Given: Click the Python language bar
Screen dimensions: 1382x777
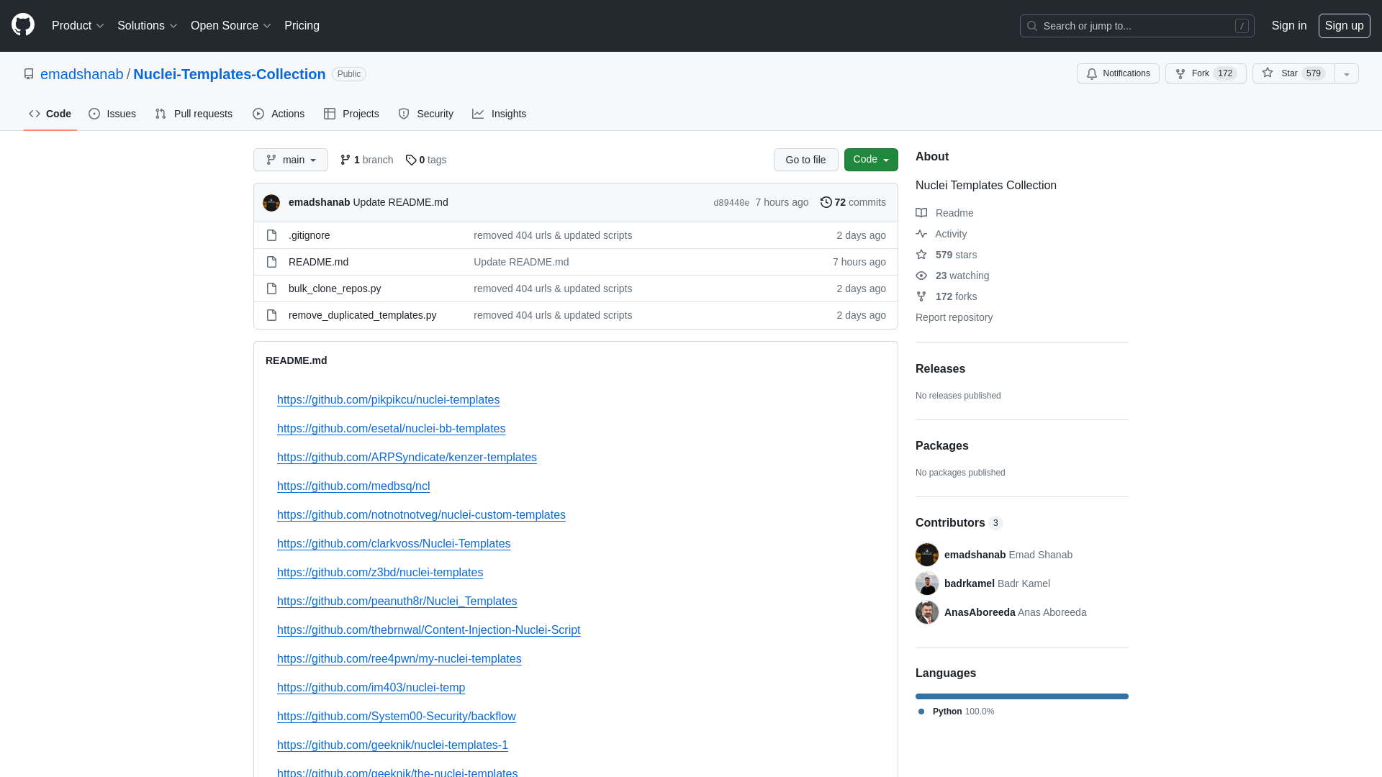Looking at the screenshot, I should coord(1022,696).
